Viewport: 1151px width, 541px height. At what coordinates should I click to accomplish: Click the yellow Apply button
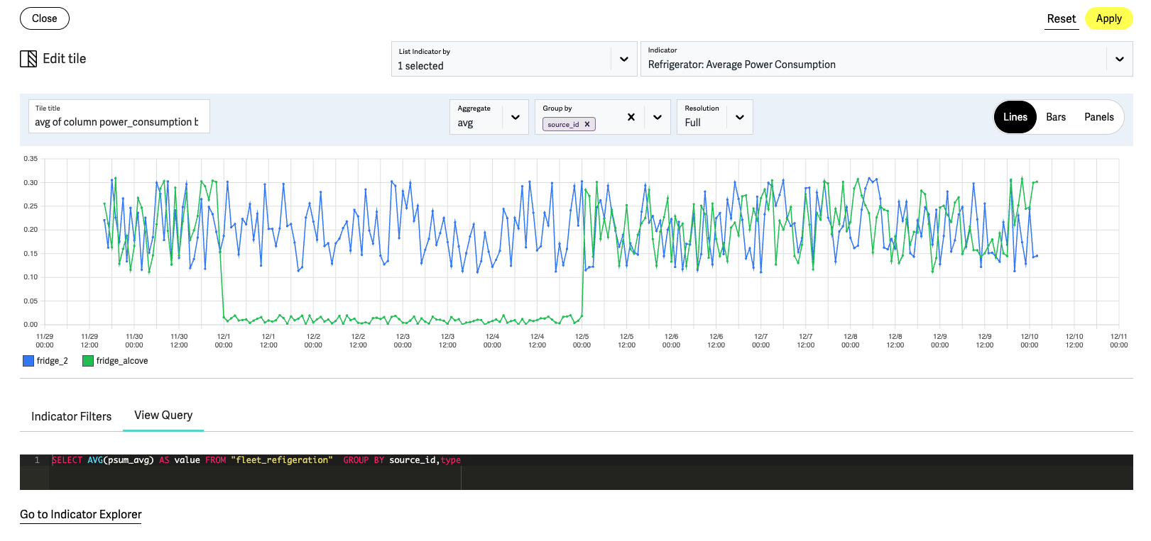click(1108, 18)
